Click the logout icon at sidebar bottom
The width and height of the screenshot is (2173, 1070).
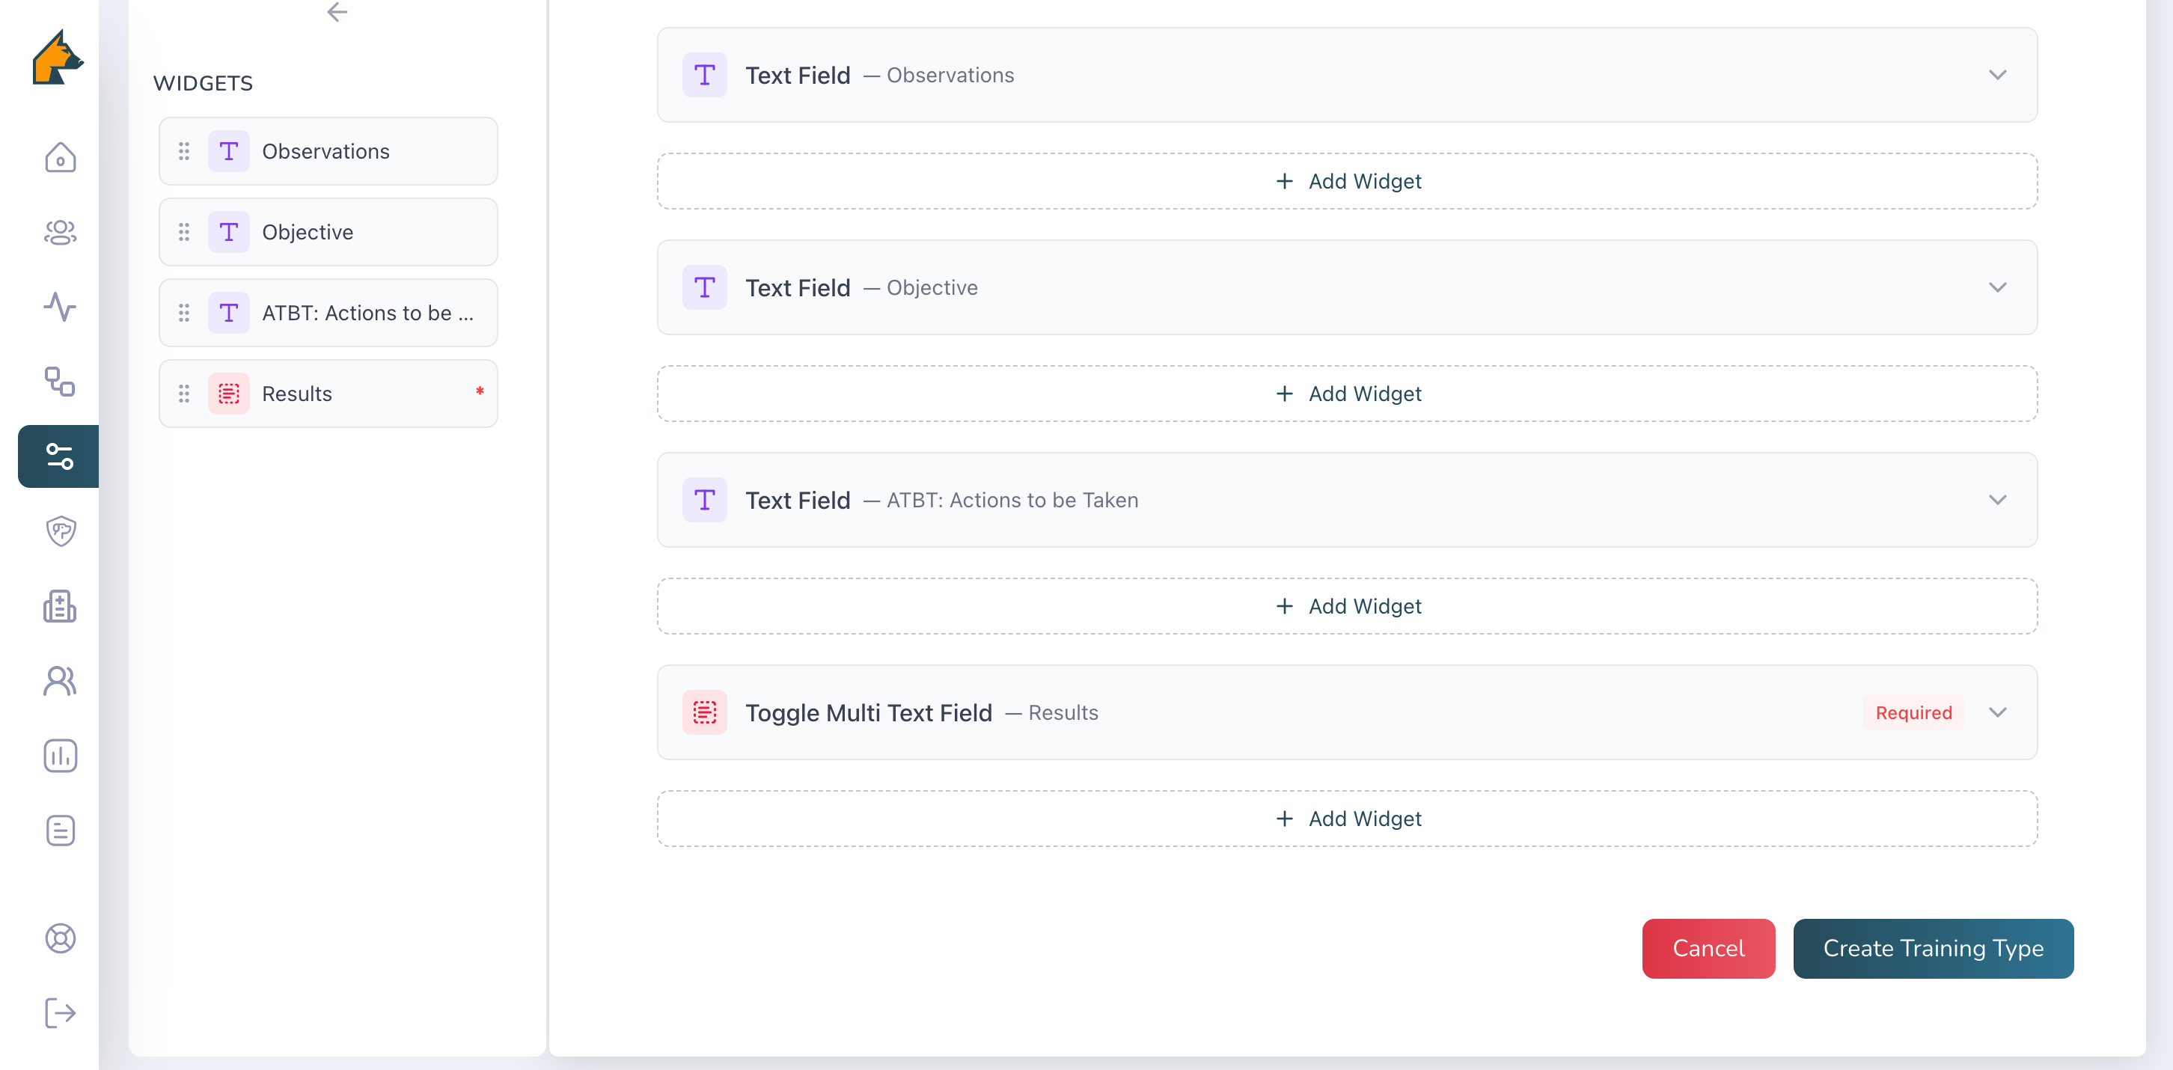pos(60,1012)
